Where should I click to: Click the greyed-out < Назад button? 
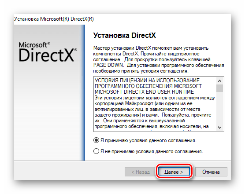(x=141, y=172)
